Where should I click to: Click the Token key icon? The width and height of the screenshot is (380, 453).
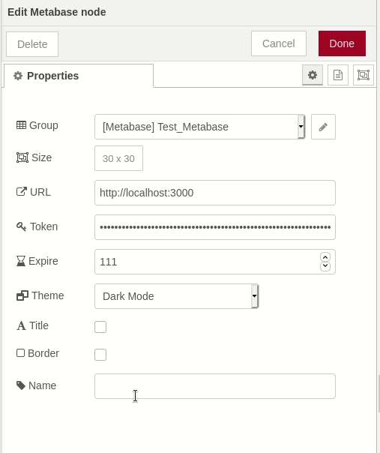pos(22,226)
